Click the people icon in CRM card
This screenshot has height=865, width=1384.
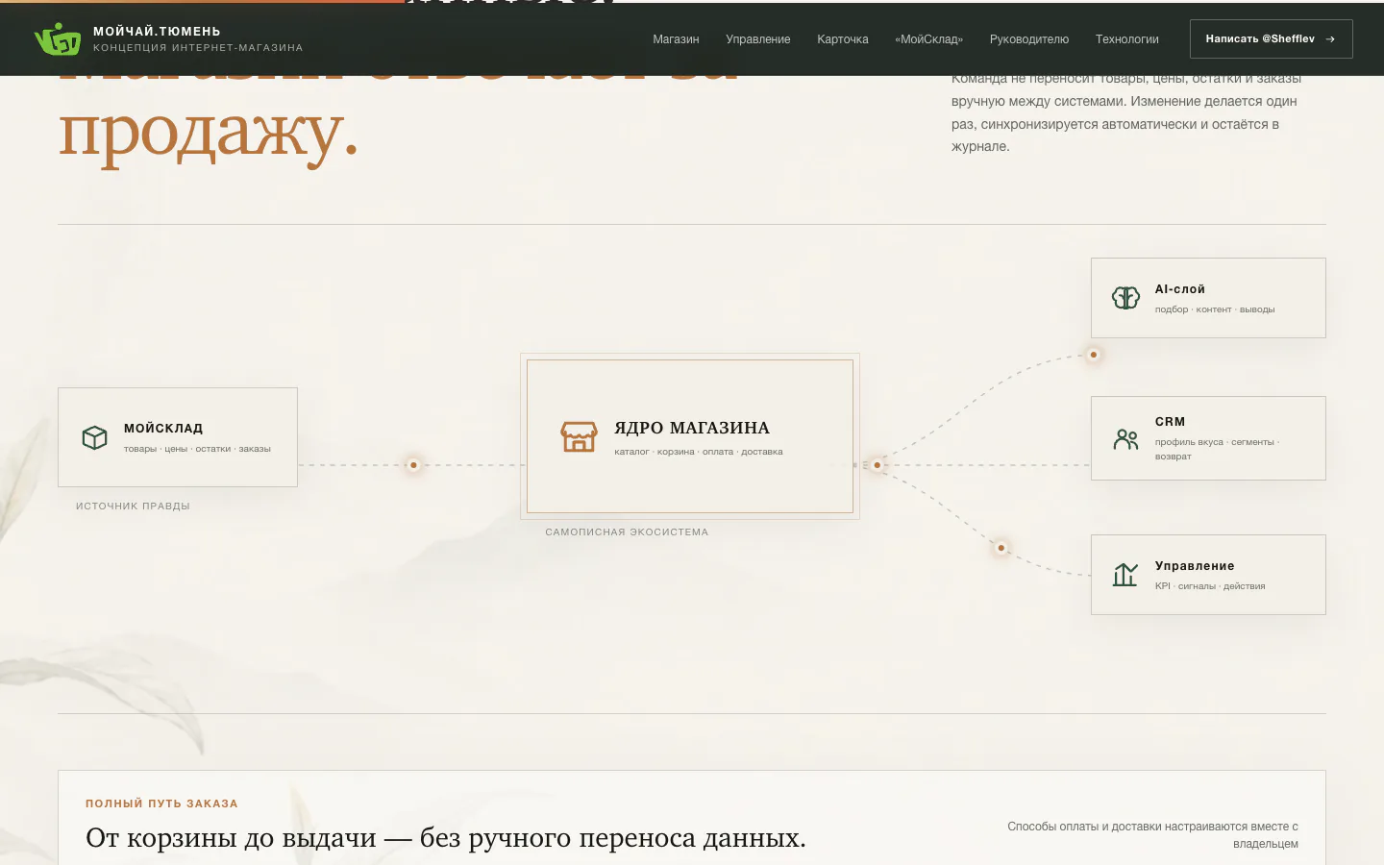1125,439
